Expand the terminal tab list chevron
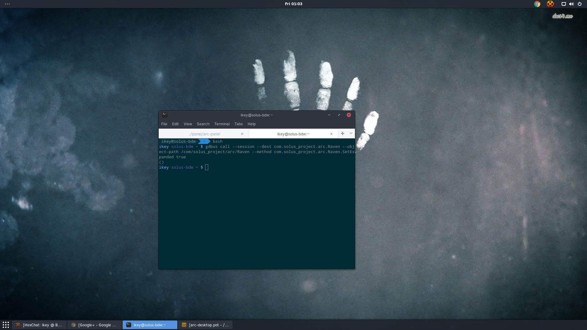This screenshot has width=587, height=330. pyautogui.click(x=351, y=134)
